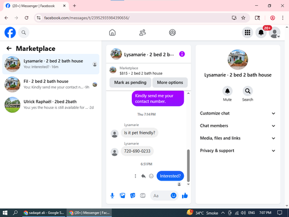Screen dimensions: 289x217
Task: Click the Aa message input field
Action: coord(161,196)
